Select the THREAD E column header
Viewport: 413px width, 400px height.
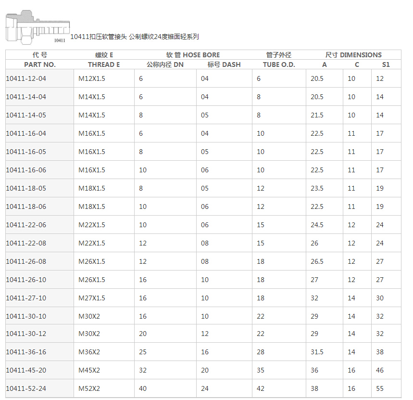(x=104, y=65)
